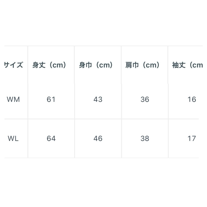Viewport: 207px width, 207px height.
Task: Click the 肩巾 header label
Action: point(132,65)
